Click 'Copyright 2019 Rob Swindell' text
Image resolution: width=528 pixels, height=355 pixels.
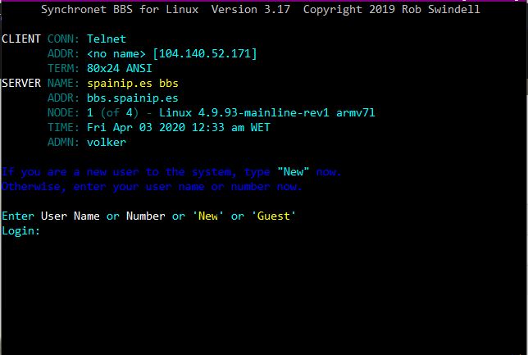point(392,9)
